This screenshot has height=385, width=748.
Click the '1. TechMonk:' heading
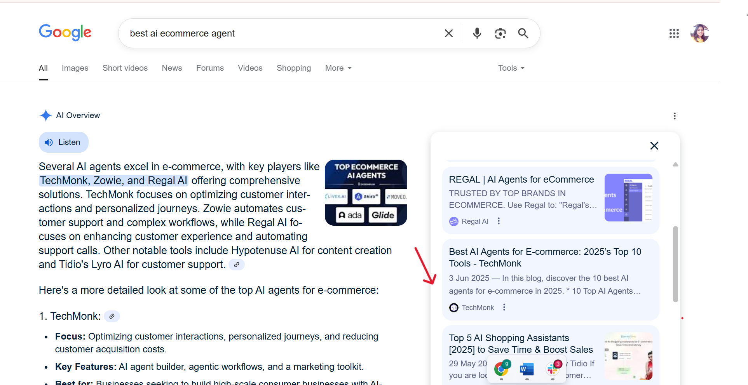point(70,316)
